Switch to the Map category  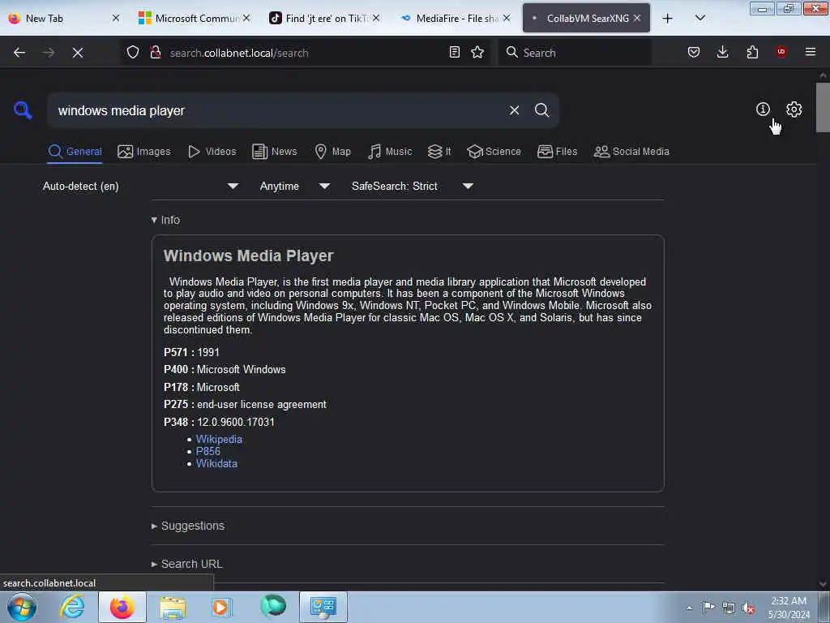pyautogui.click(x=333, y=152)
